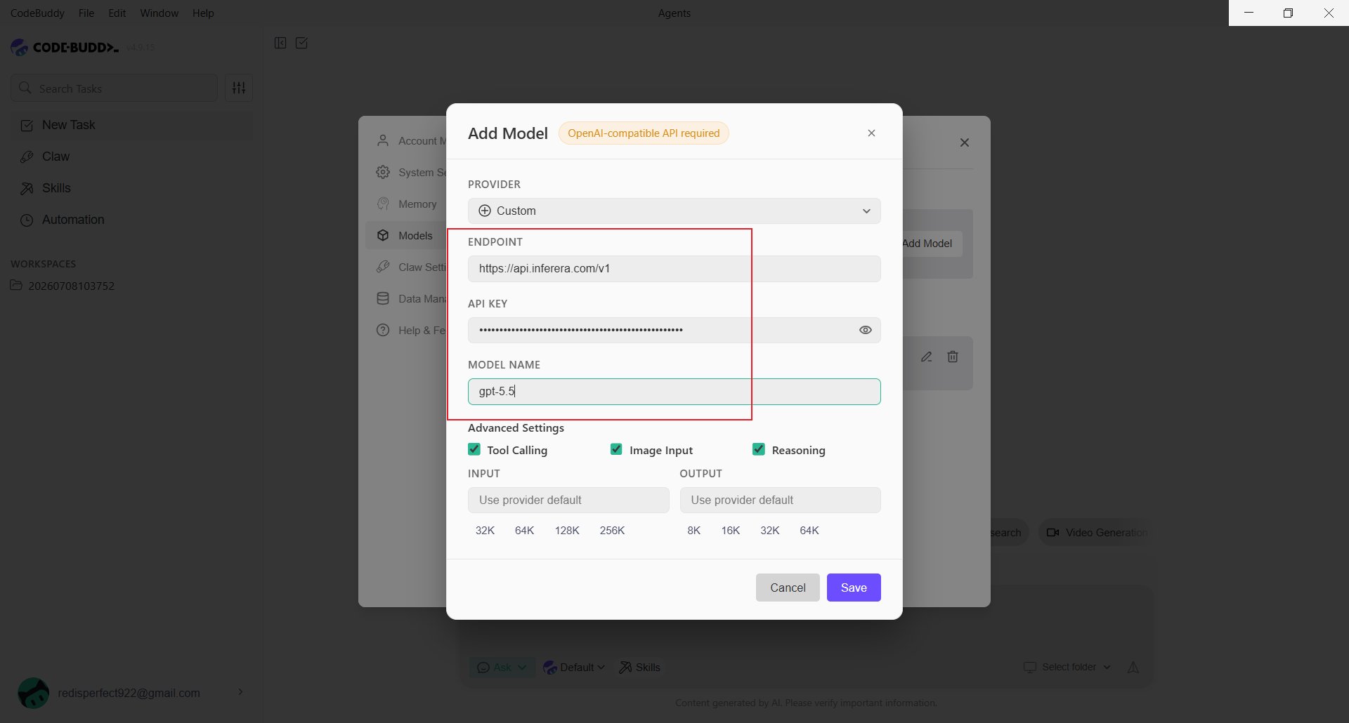Open the Edit menu
This screenshot has height=723, width=1349.
[x=117, y=13]
